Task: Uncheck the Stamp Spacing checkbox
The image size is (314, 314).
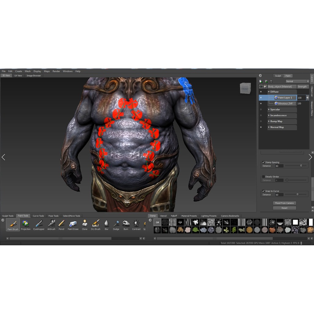Action: point(263,162)
